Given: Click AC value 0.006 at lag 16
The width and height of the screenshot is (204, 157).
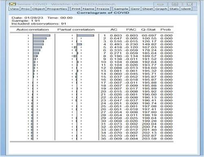Looking at the screenshot, I should pos(116,80).
